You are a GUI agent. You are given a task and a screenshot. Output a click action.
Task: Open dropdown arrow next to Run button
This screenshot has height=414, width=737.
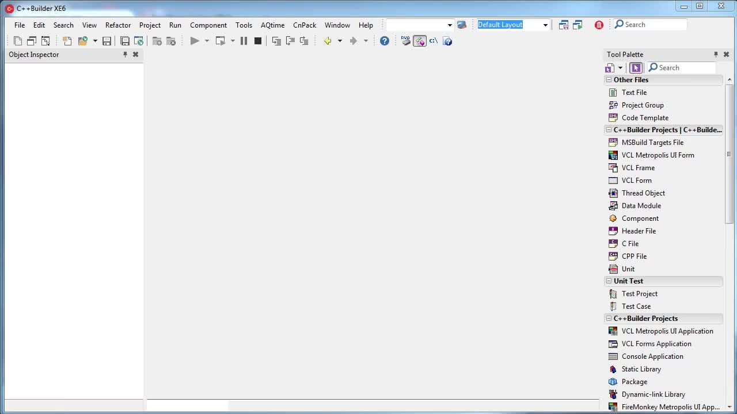(x=207, y=41)
